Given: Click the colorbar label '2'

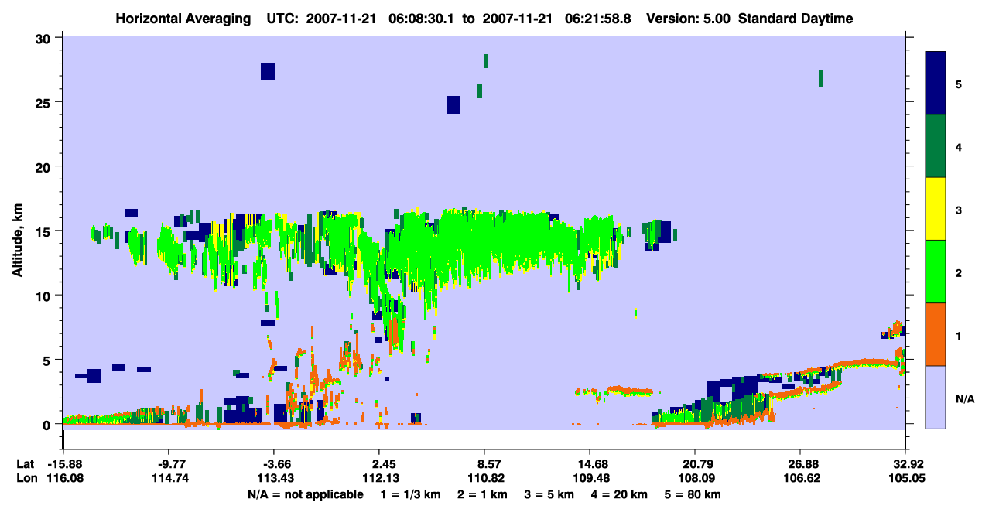Looking at the screenshot, I should pos(958,273).
